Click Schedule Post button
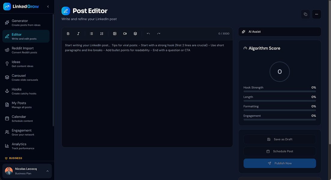The width and height of the screenshot is (331, 180). coord(280,151)
